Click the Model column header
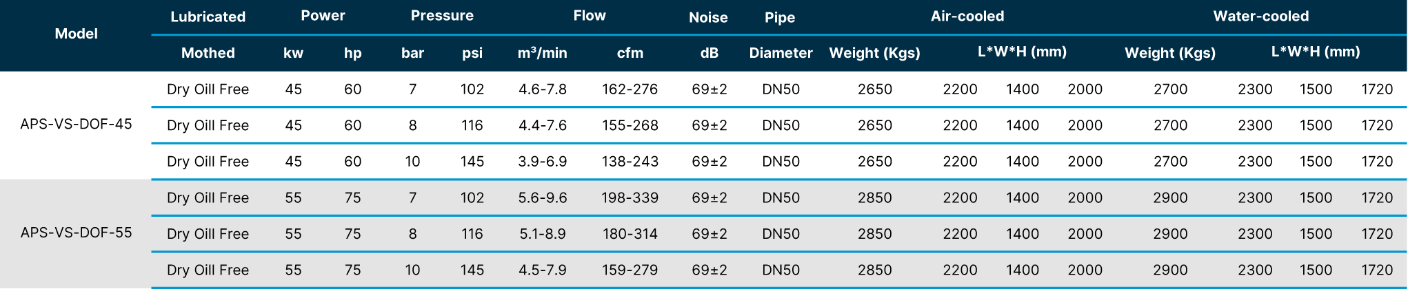The image size is (1408, 289). click(x=76, y=34)
